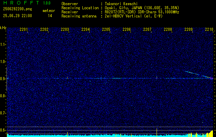The height and width of the screenshot is (137, 216).
Task: Click the 0.8 kHz axis label
Action: pyautogui.click(x=3, y=96)
